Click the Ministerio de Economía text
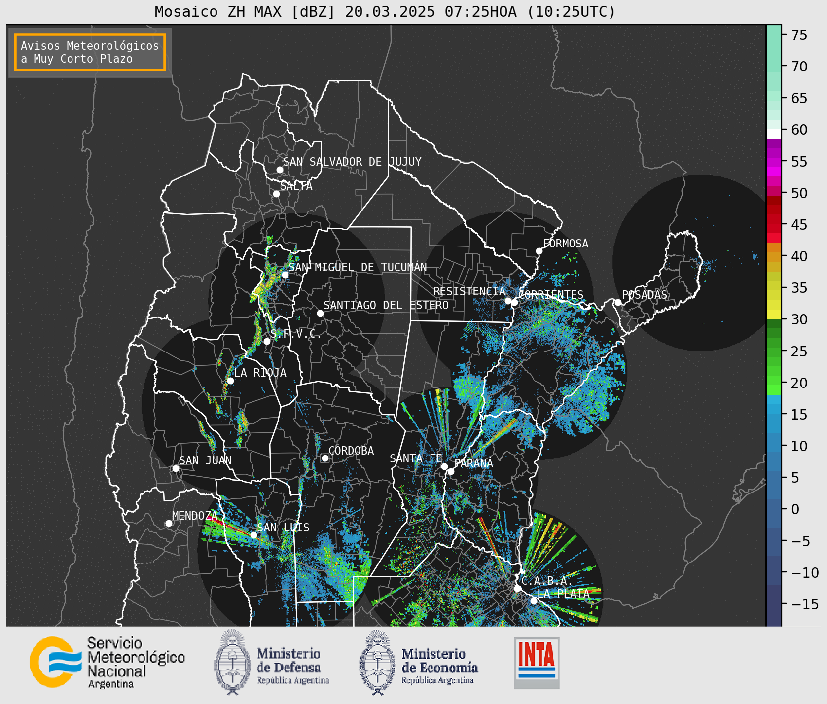 [439, 666]
